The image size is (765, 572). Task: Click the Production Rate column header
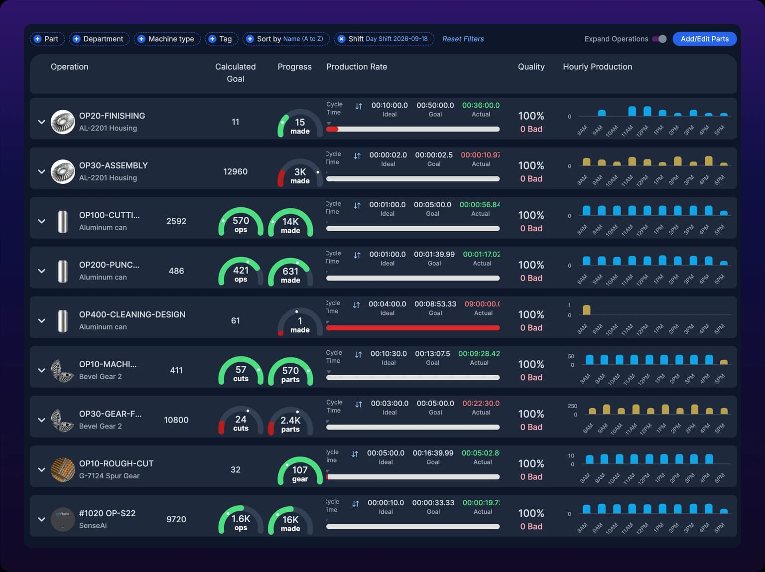357,67
